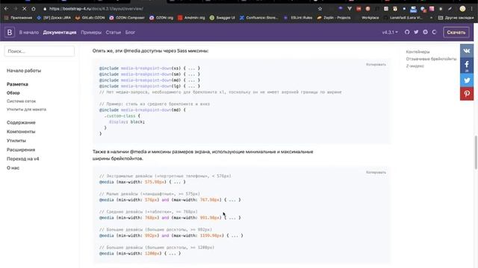Open the v4.3.1 version dropdown
The height and width of the screenshot is (268, 478).
click(x=390, y=32)
